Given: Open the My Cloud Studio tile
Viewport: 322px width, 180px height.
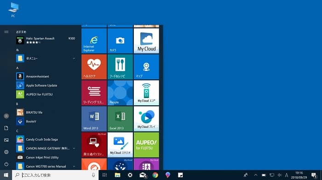Looking at the screenshot, I should coord(120,145).
